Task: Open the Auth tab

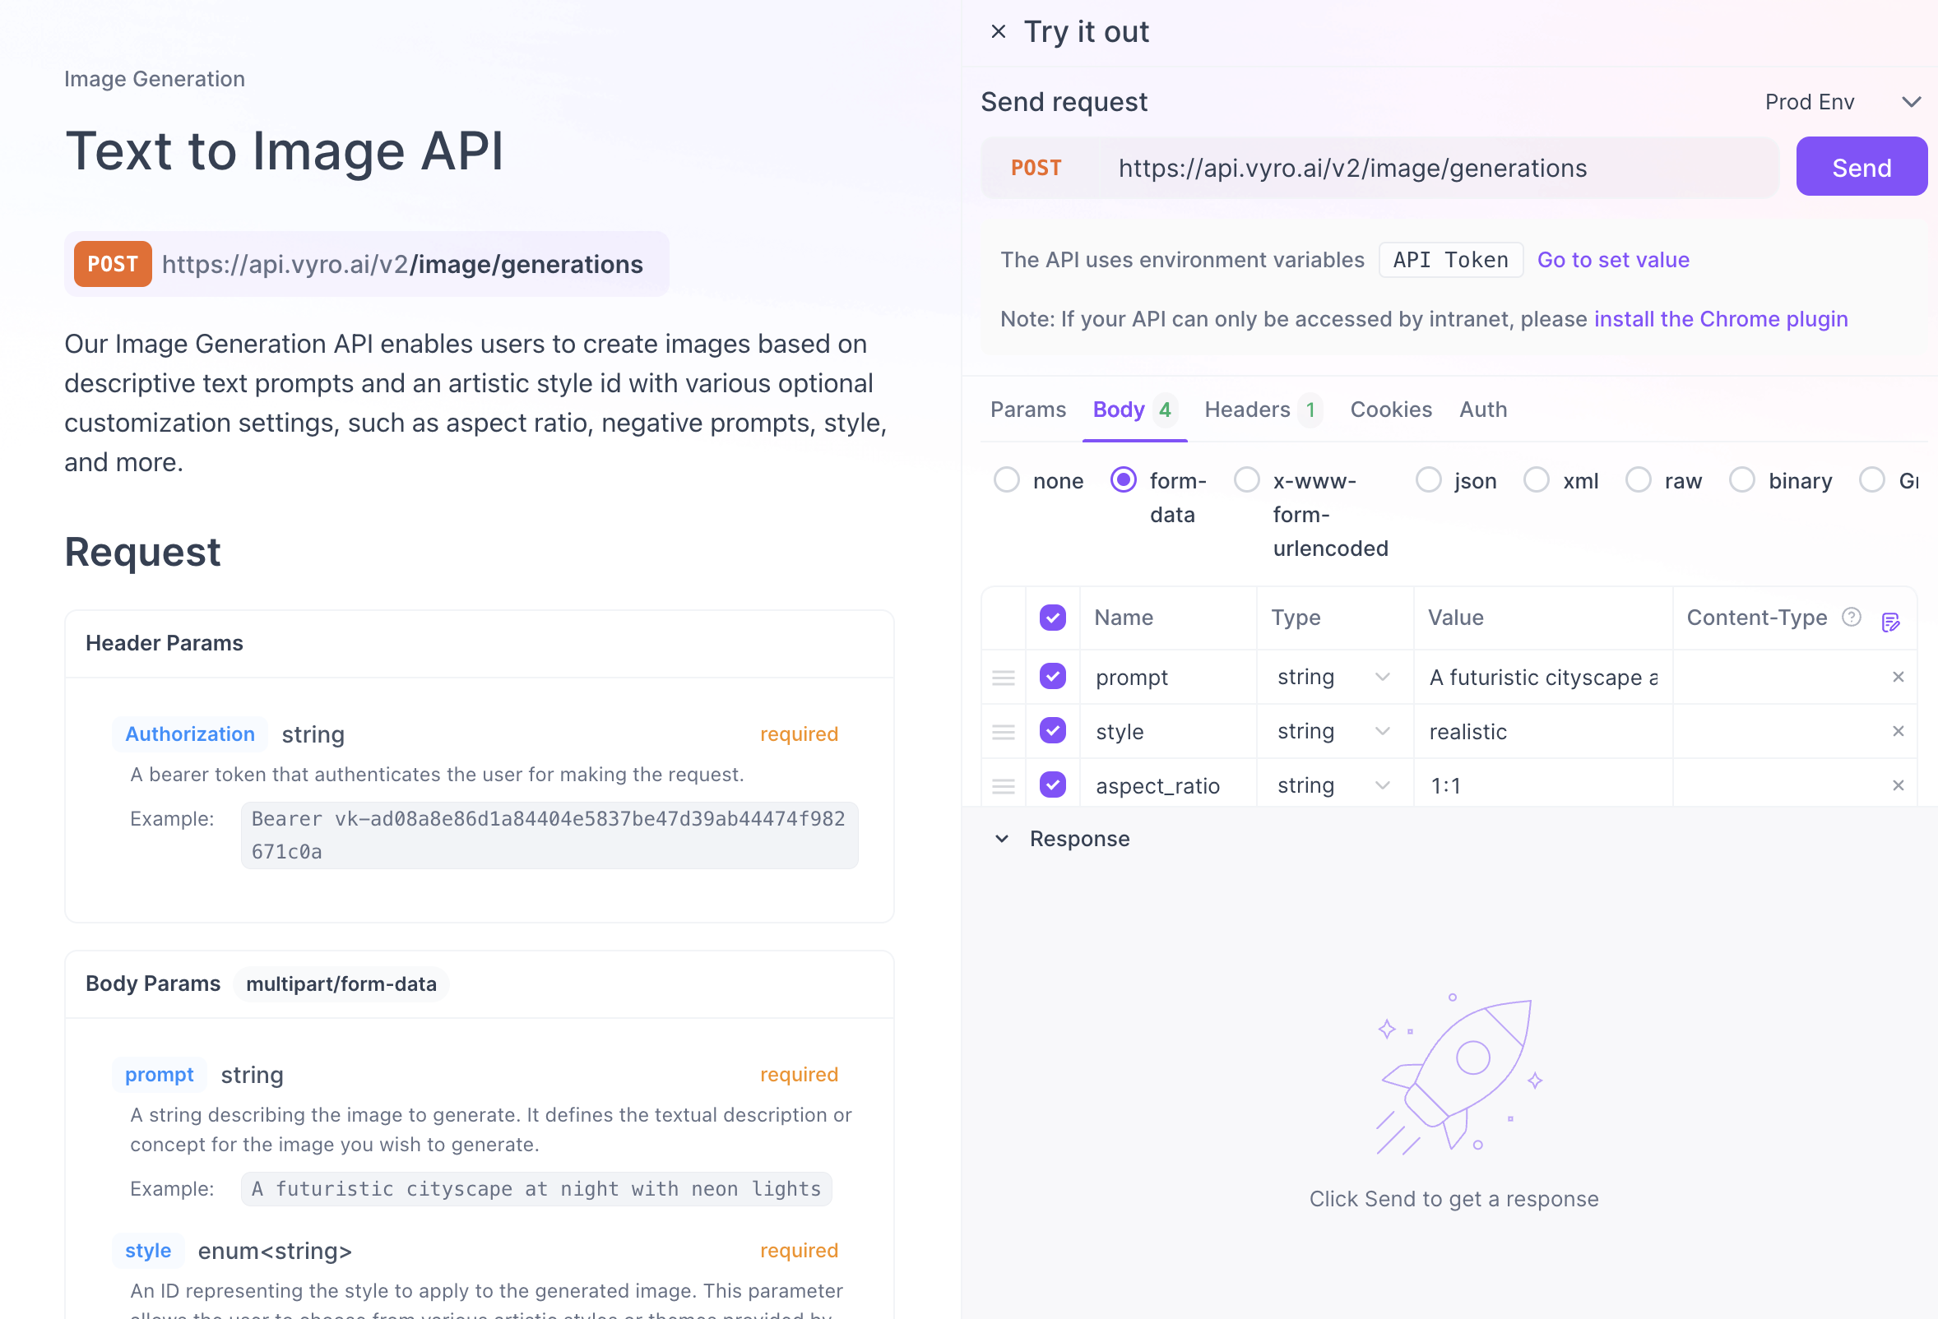Action: click(x=1482, y=410)
